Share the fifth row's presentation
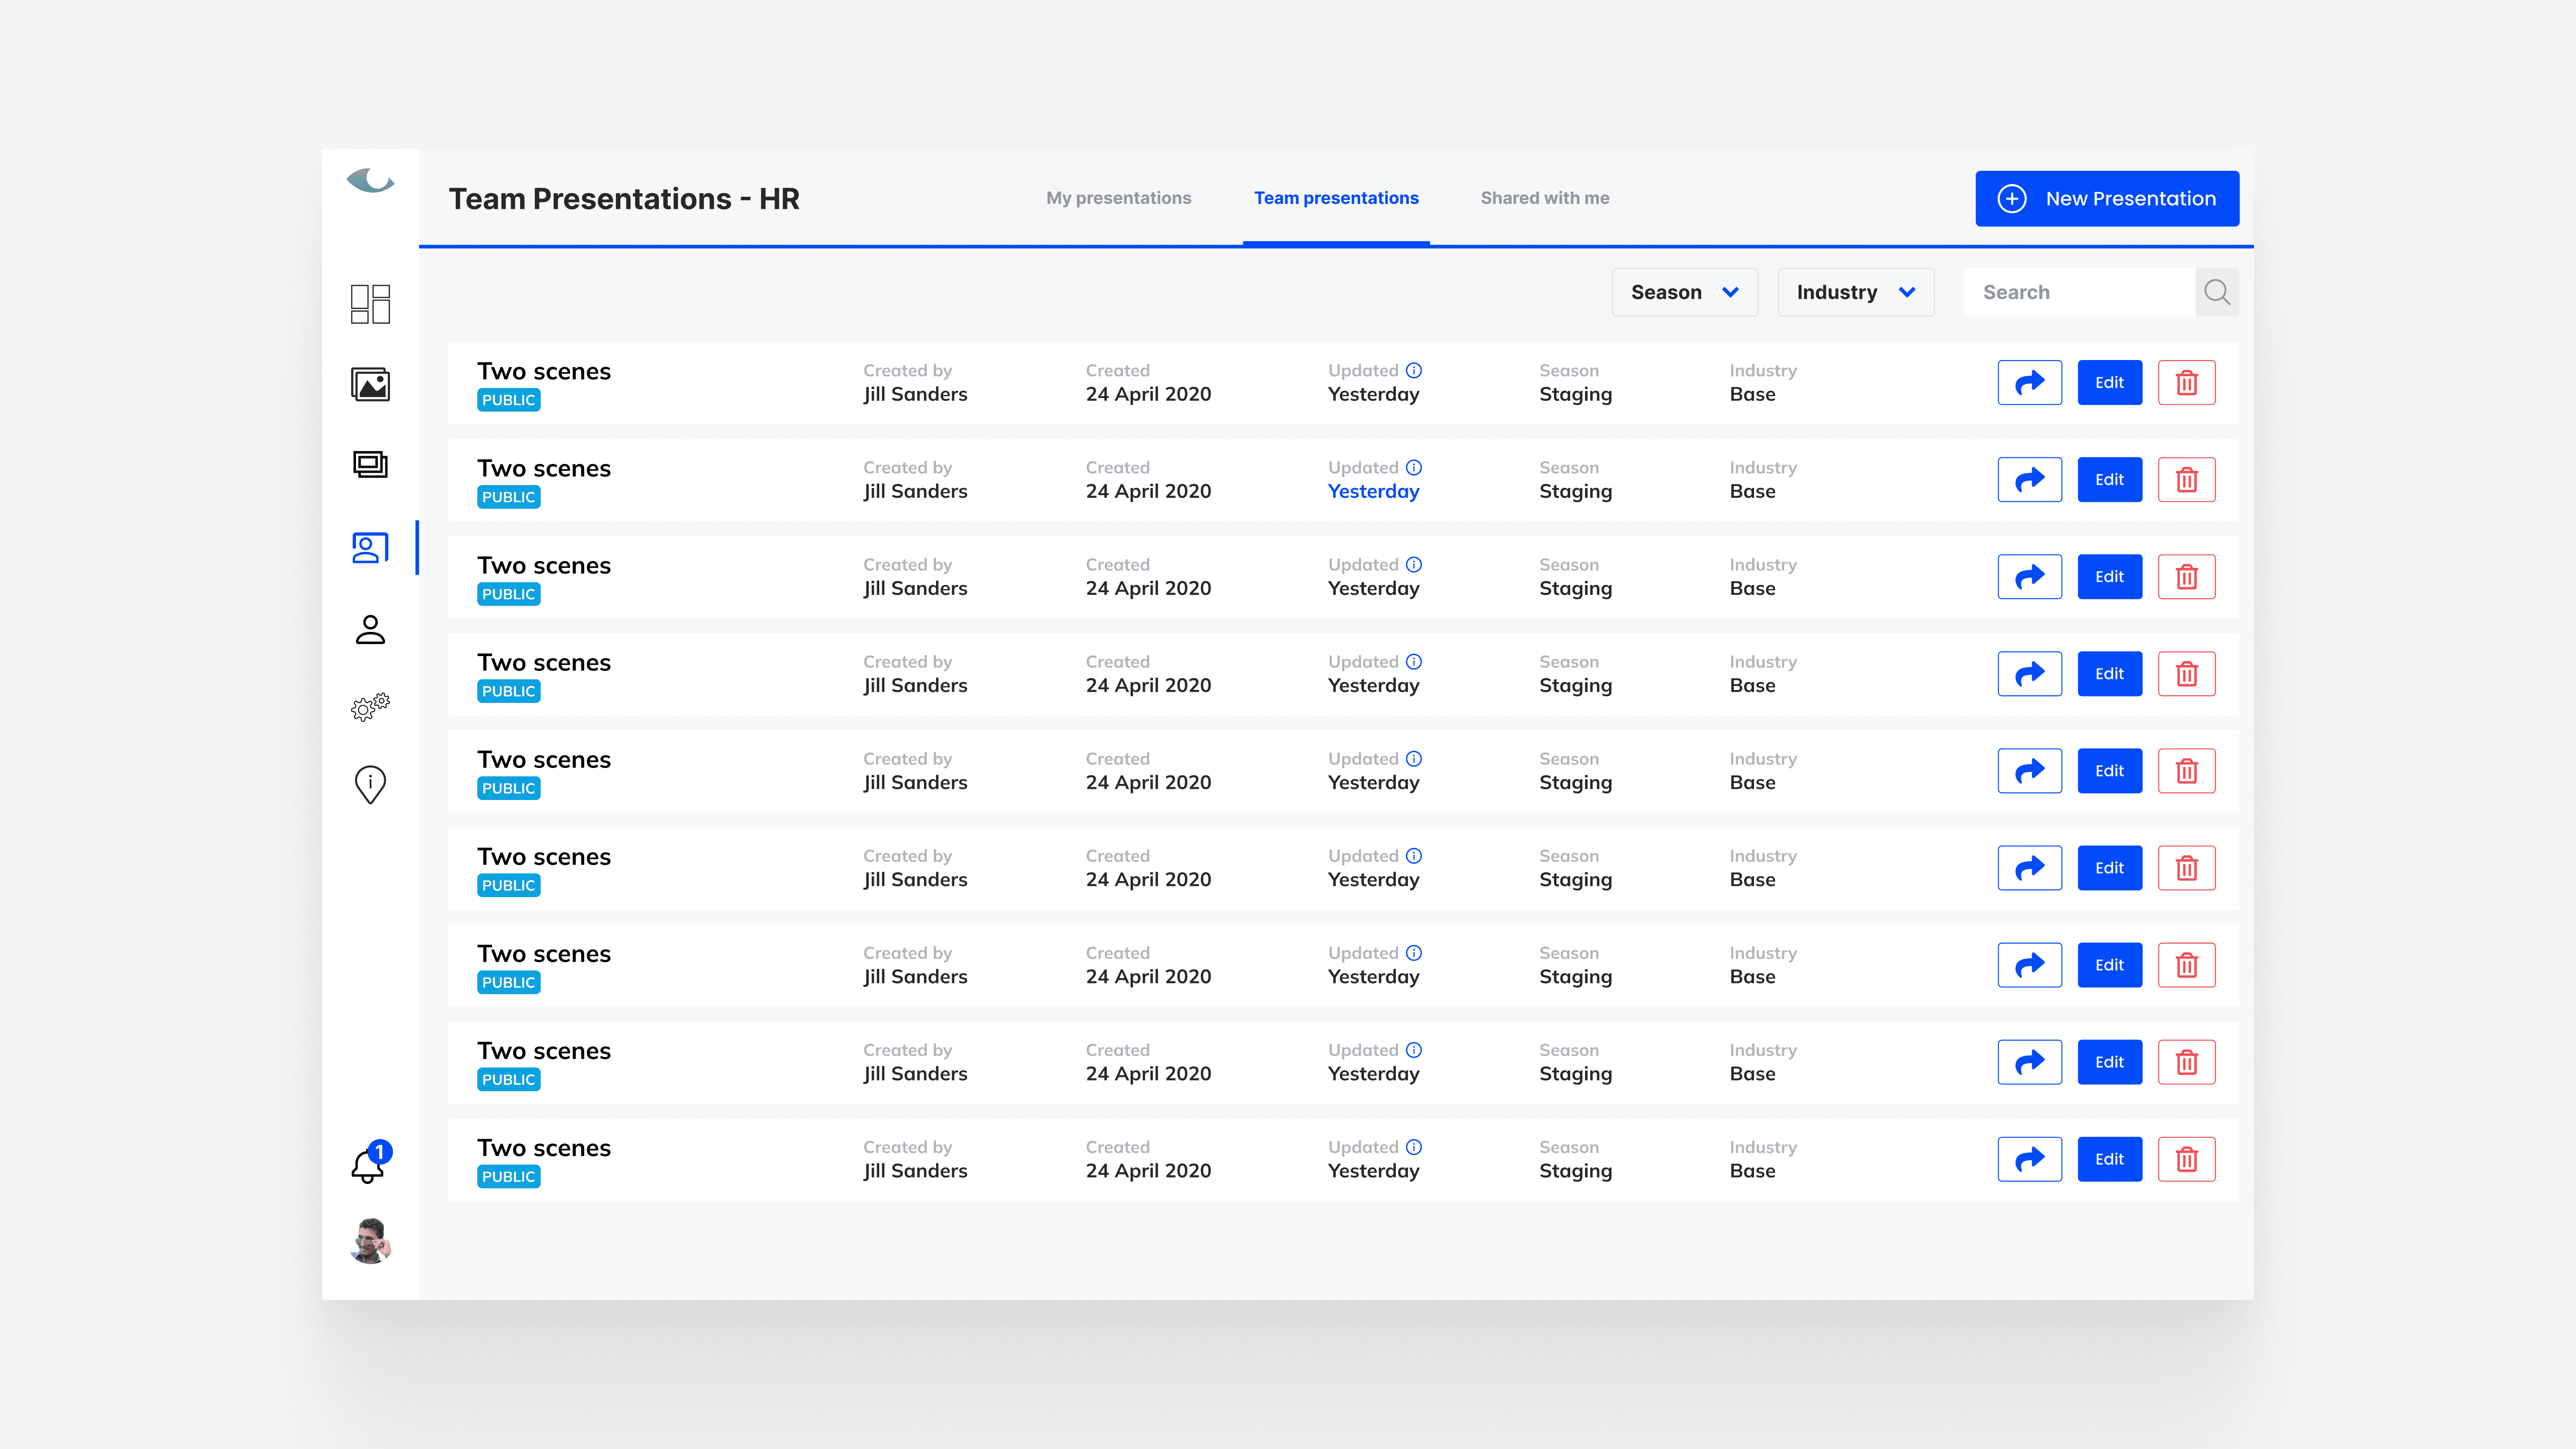Viewport: 2576px width, 1449px height. click(2030, 770)
